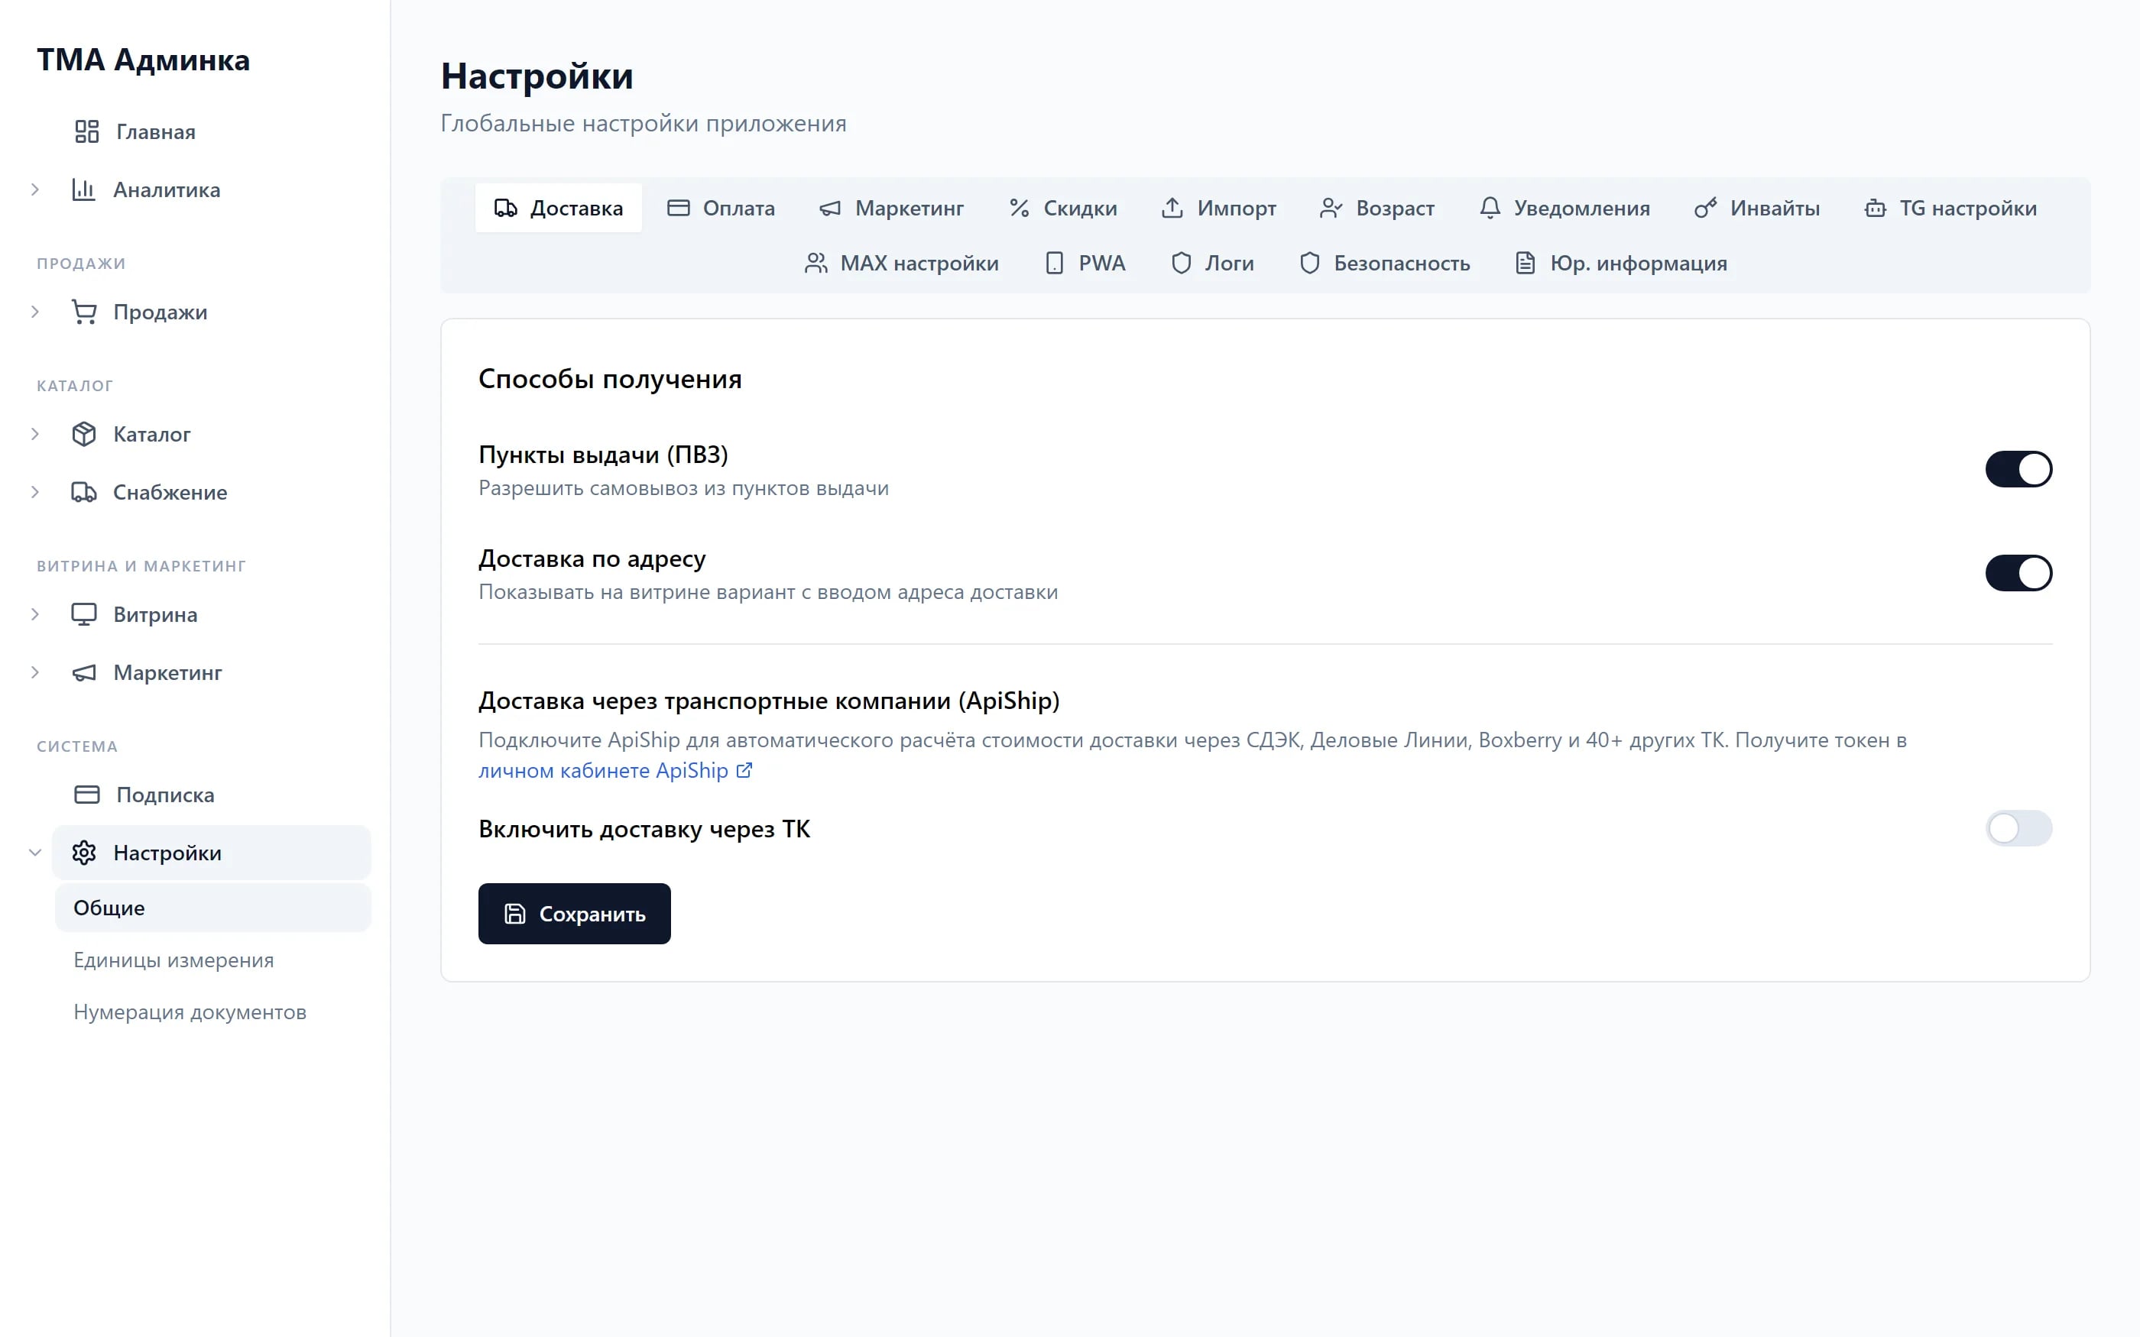The image size is (2140, 1337).
Task: Click the truck icon on Доставка tab
Action: click(506, 208)
